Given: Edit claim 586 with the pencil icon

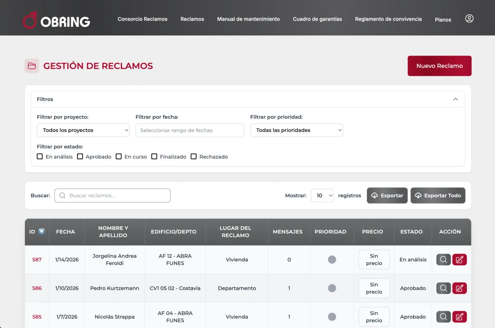Looking at the screenshot, I should 460,288.
